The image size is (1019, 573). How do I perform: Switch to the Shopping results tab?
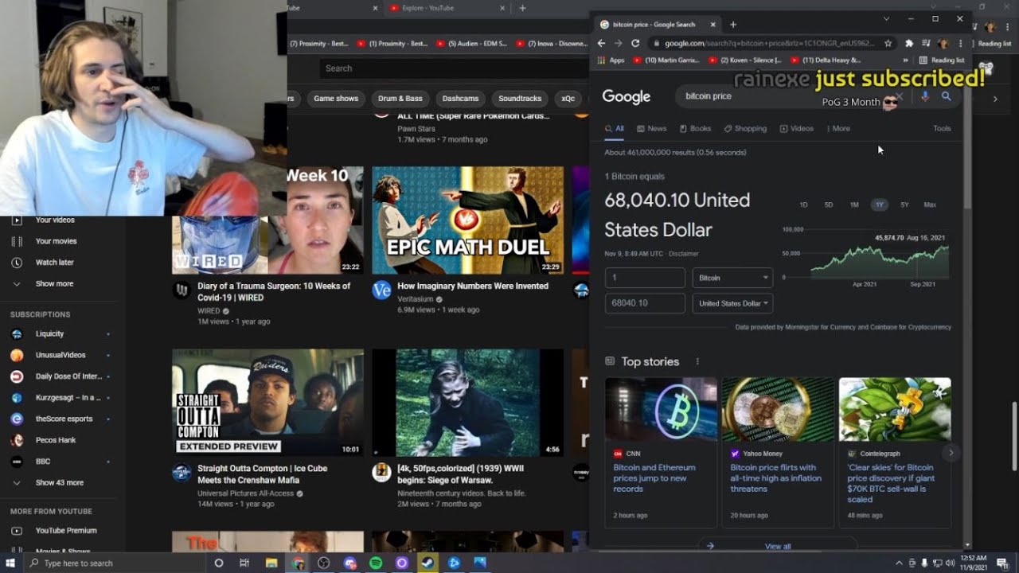(745, 128)
